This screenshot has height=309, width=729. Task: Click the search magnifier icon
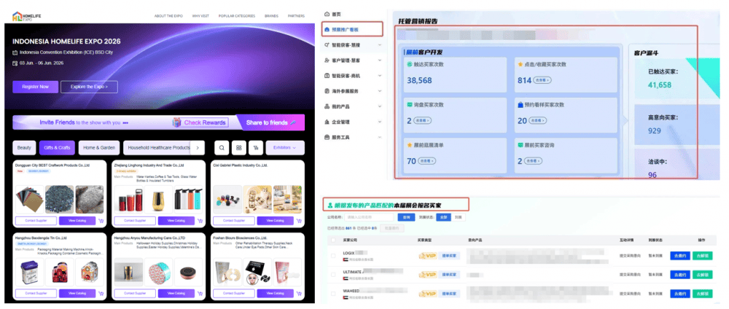point(222,148)
